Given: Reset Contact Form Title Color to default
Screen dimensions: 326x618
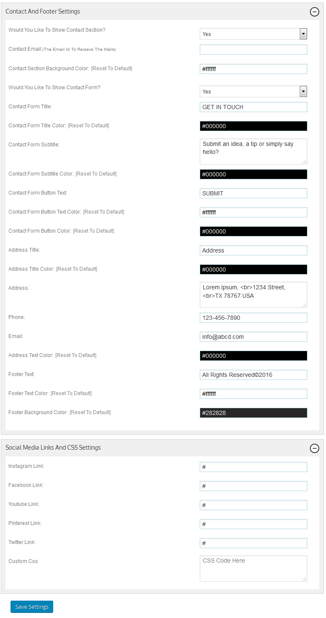Looking at the screenshot, I should pyautogui.click(x=88, y=126).
